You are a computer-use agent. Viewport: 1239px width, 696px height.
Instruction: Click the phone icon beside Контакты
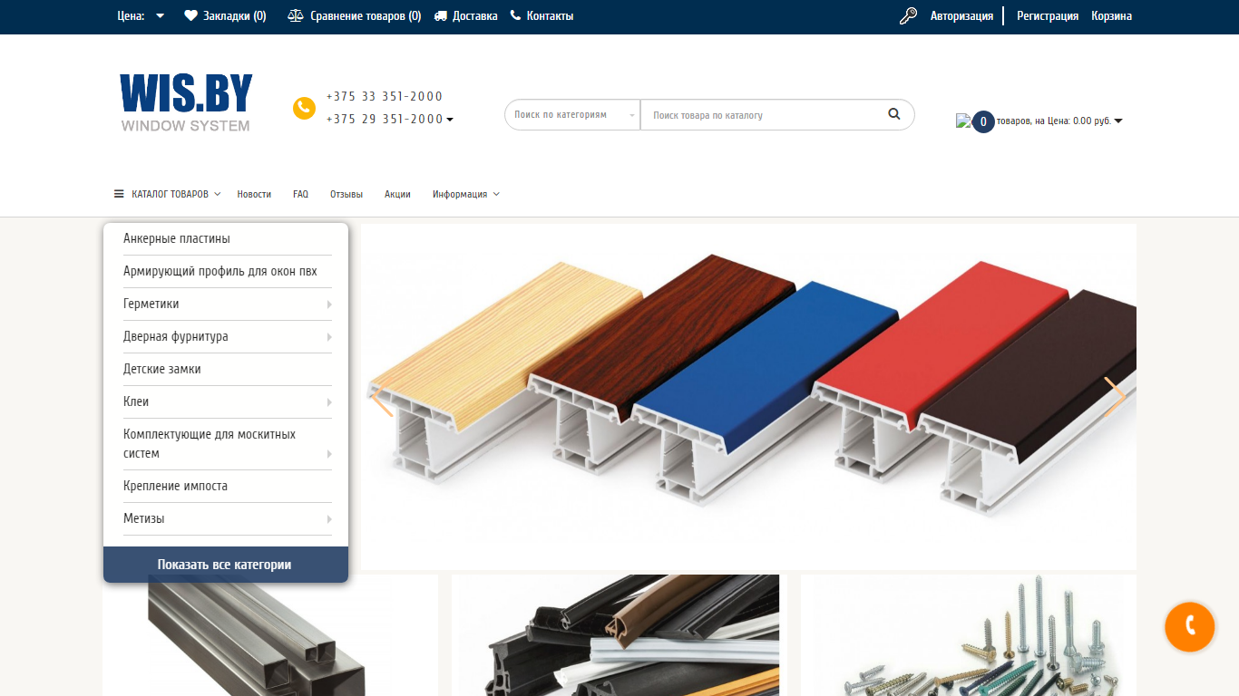(516, 15)
